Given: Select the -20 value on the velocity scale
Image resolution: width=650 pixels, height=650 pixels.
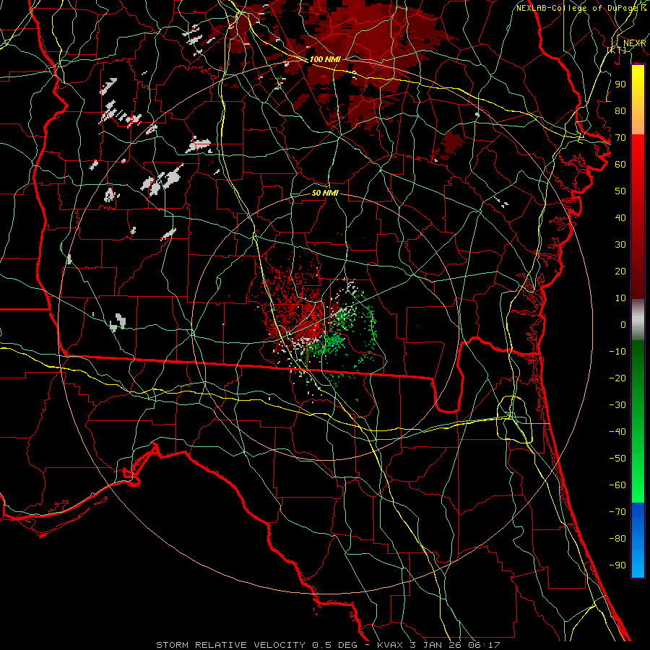Looking at the screenshot, I should [617, 378].
